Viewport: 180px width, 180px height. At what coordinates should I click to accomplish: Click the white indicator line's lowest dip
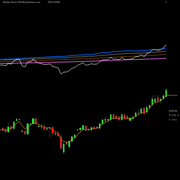pyautogui.click(x=61, y=74)
